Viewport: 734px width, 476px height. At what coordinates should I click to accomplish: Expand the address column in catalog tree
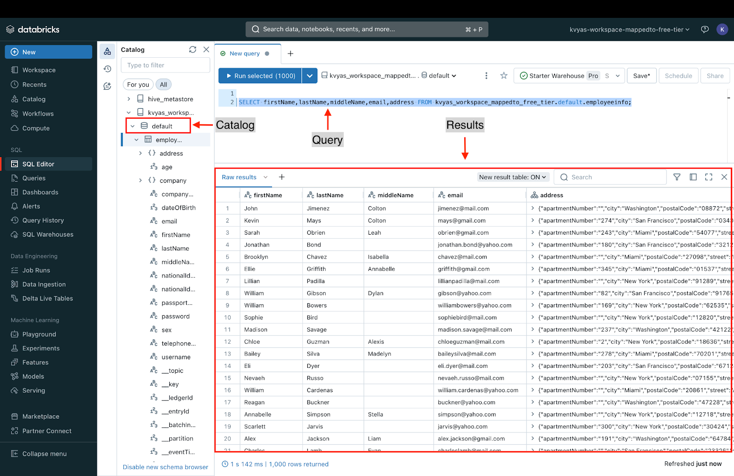(x=140, y=153)
